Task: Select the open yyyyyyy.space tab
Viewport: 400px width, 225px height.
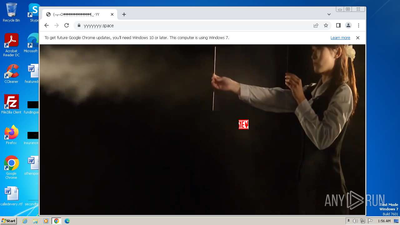Action: (80, 14)
